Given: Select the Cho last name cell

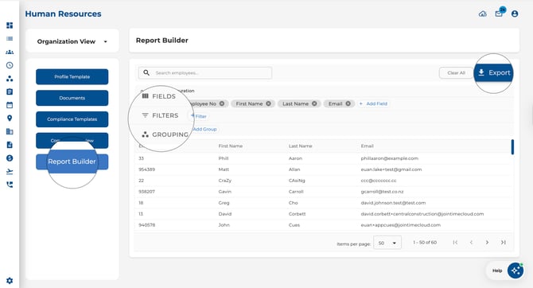Looking at the screenshot, I should (x=293, y=203).
